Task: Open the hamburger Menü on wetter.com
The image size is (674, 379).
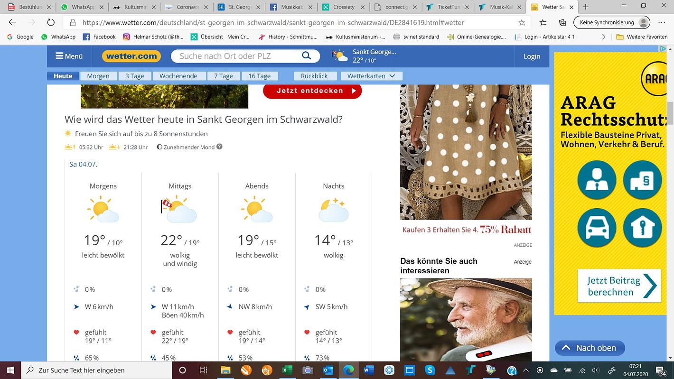Action: (x=69, y=56)
